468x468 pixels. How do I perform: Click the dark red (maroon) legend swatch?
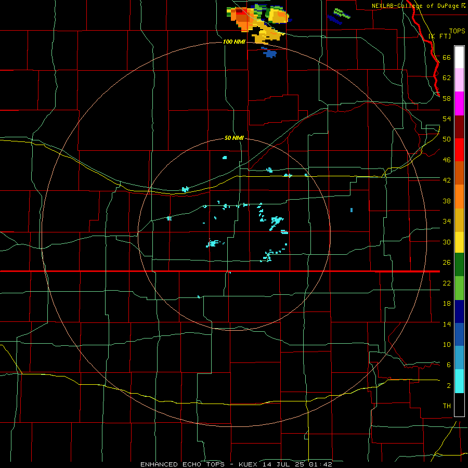459,126
